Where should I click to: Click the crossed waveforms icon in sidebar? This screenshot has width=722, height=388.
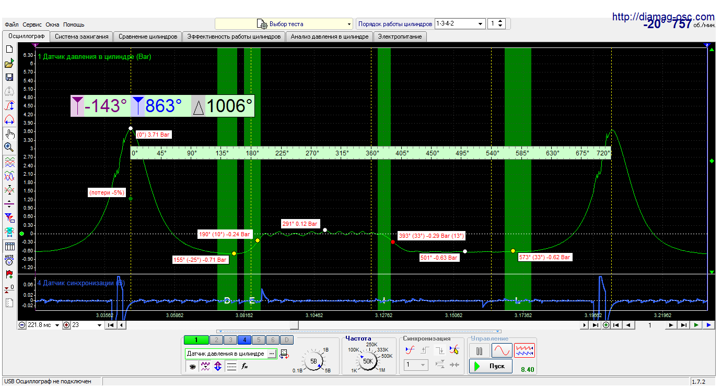coord(9,190)
